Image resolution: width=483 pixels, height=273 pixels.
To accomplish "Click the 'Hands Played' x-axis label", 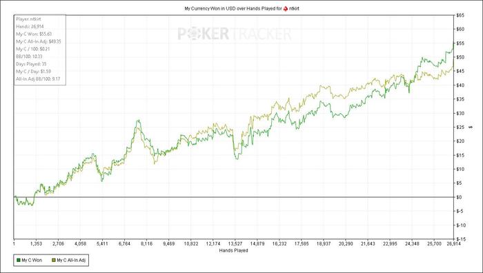I will pos(233,250).
